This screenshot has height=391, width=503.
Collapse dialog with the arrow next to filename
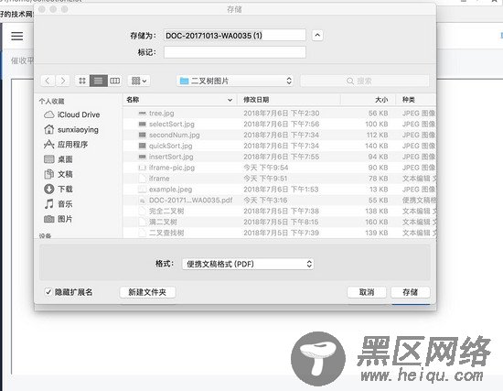pyautogui.click(x=317, y=35)
